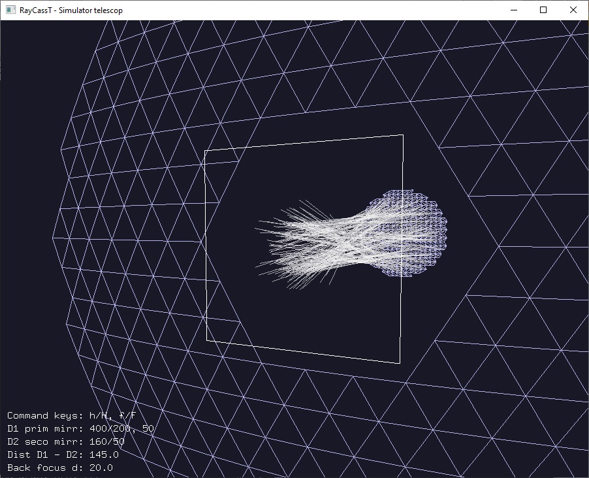Click the RayCassT app icon in title bar
The width and height of the screenshot is (589, 478).
click(10, 10)
